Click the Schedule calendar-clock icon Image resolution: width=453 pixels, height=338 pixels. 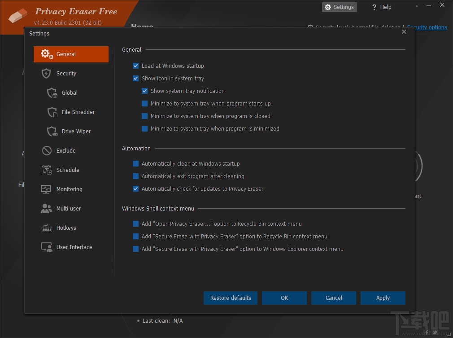point(47,170)
